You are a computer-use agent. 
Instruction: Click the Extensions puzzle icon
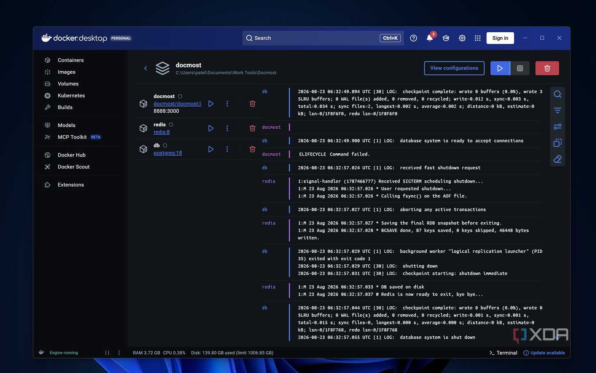point(47,185)
